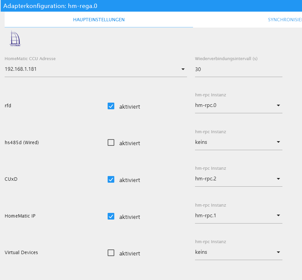Open hs485d hm-rpc instance dropdown arrow
Screen dimensions: 302x280
pyautogui.click(x=278, y=142)
